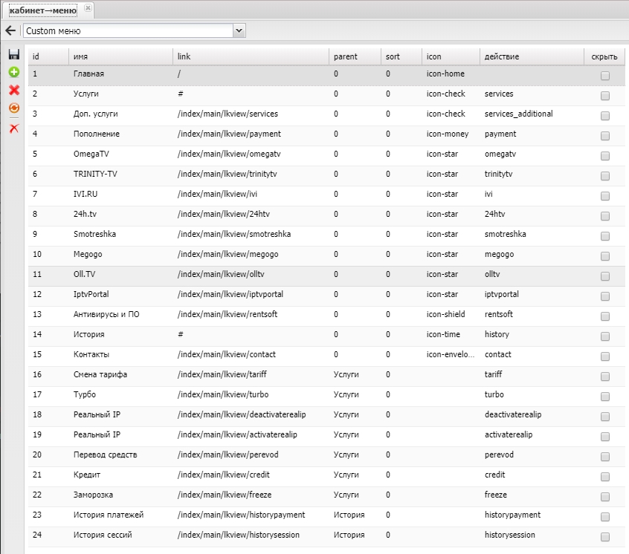Close the кабинет→меню tab
This screenshot has height=554, width=629.
coord(88,8)
